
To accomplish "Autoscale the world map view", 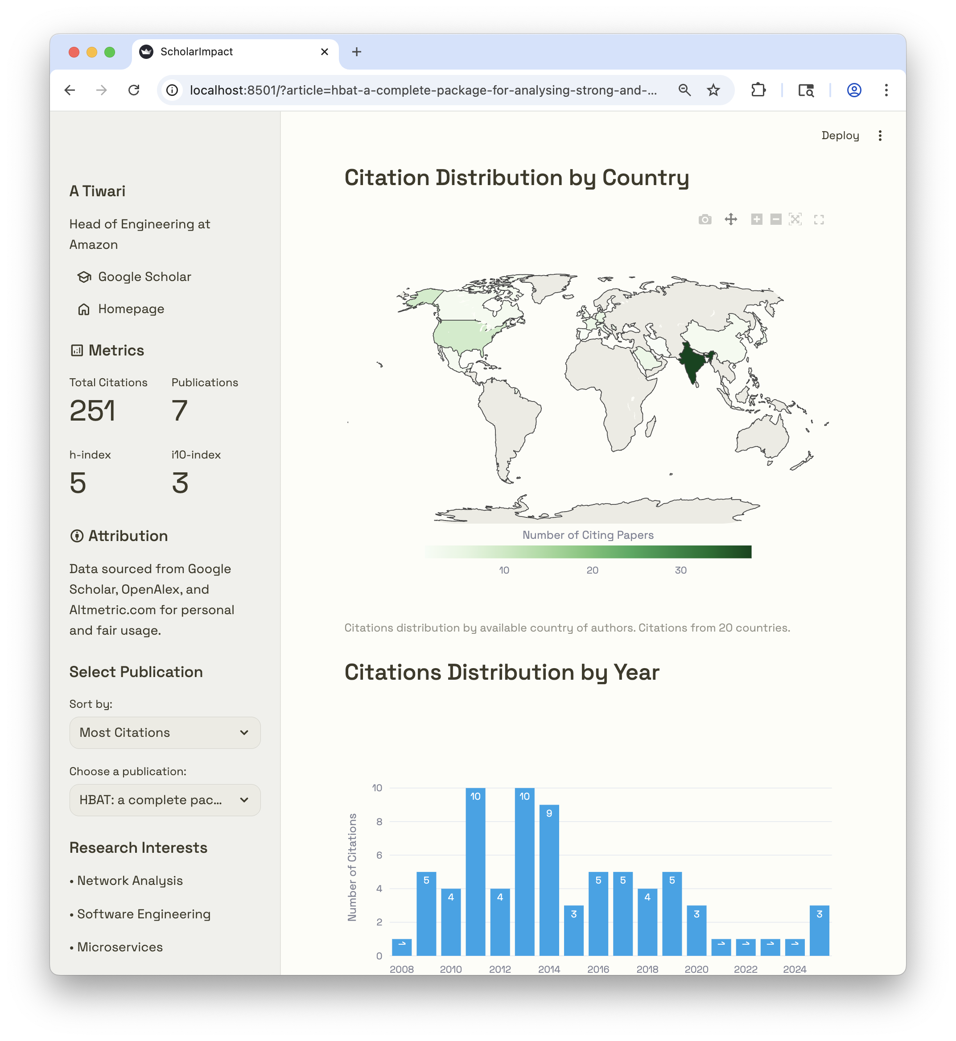I will [795, 219].
